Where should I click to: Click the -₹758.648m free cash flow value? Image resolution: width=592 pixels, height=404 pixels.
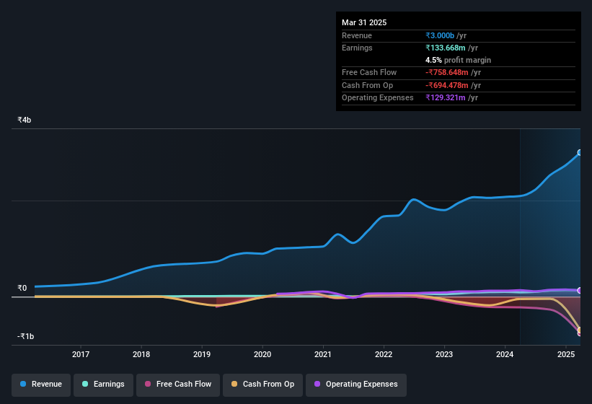(x=447, y=72)
